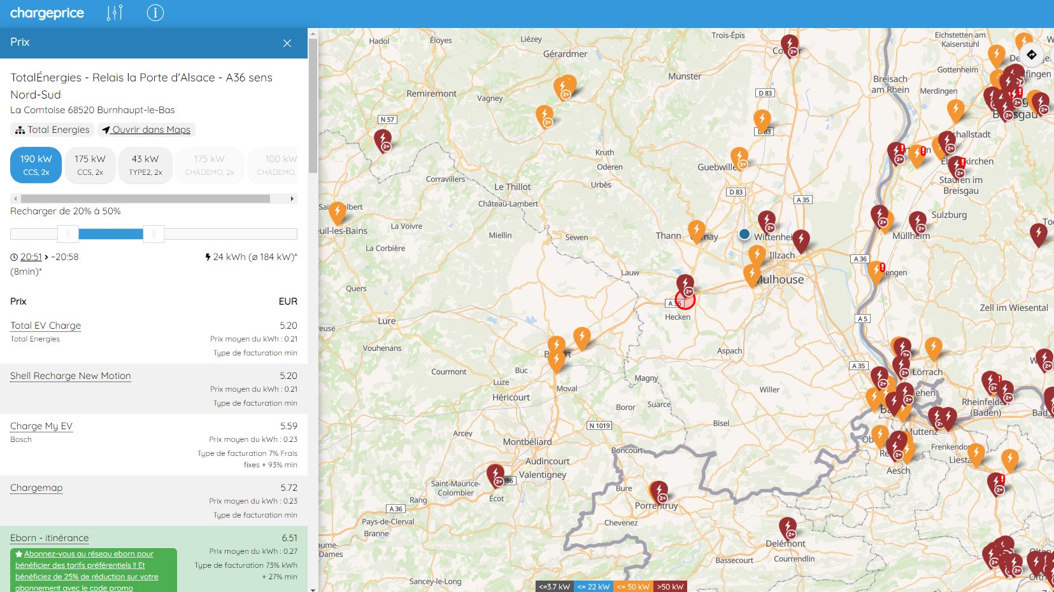Select the red charger marker near N 57
This screenshot has height=592, width=1054.
[382, 140]
